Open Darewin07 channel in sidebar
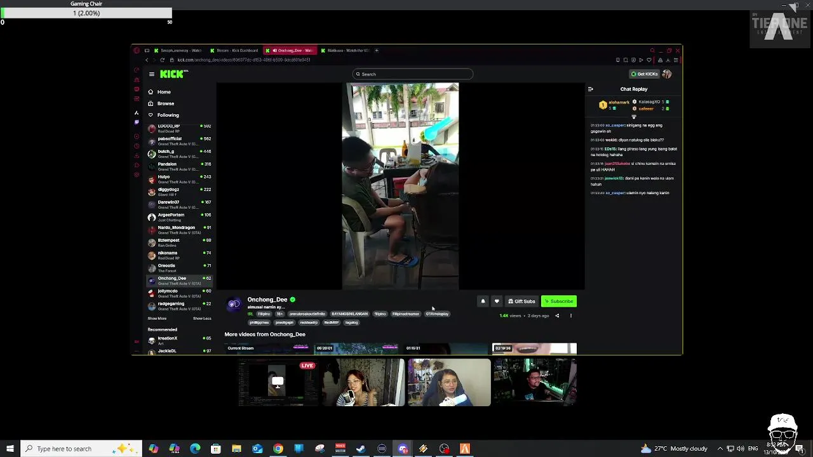 click(x=179, y=204)
